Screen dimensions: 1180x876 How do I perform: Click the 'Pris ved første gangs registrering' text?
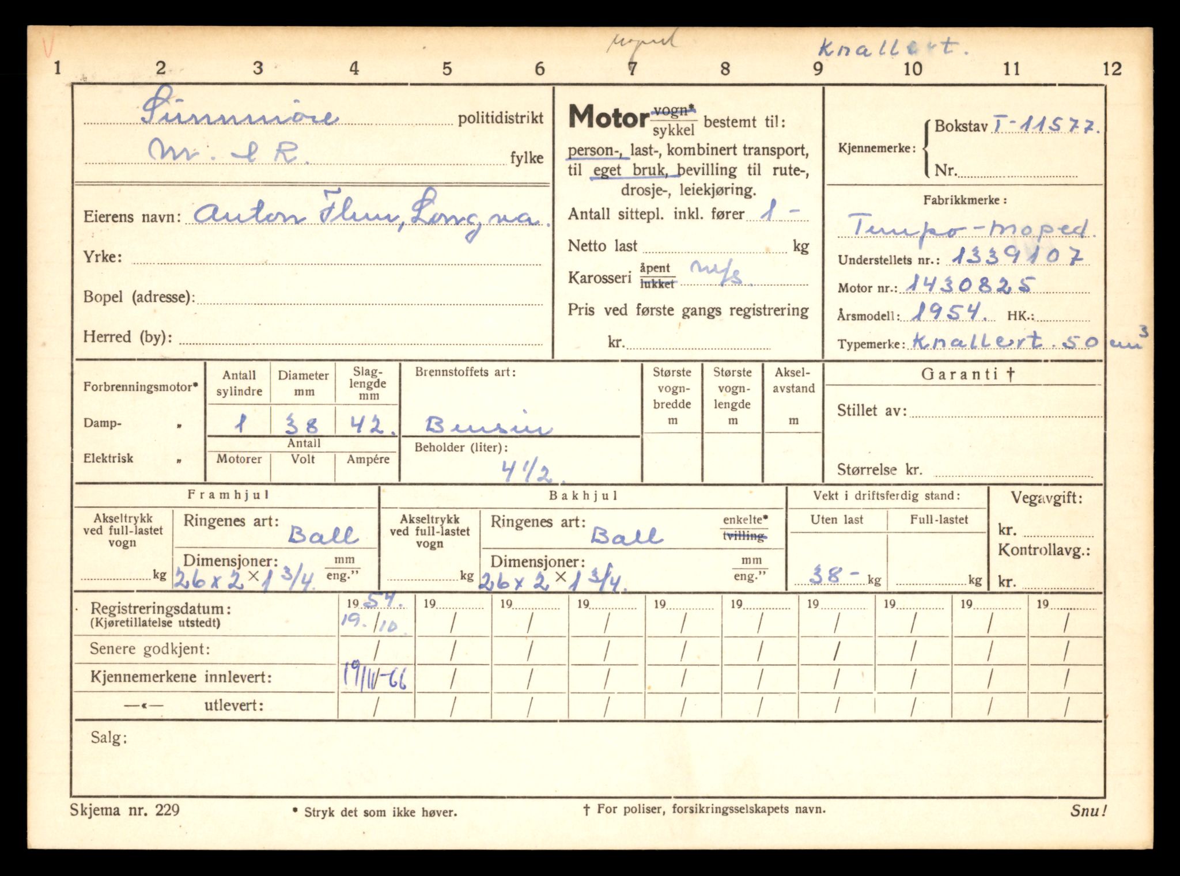coord(689,310)
